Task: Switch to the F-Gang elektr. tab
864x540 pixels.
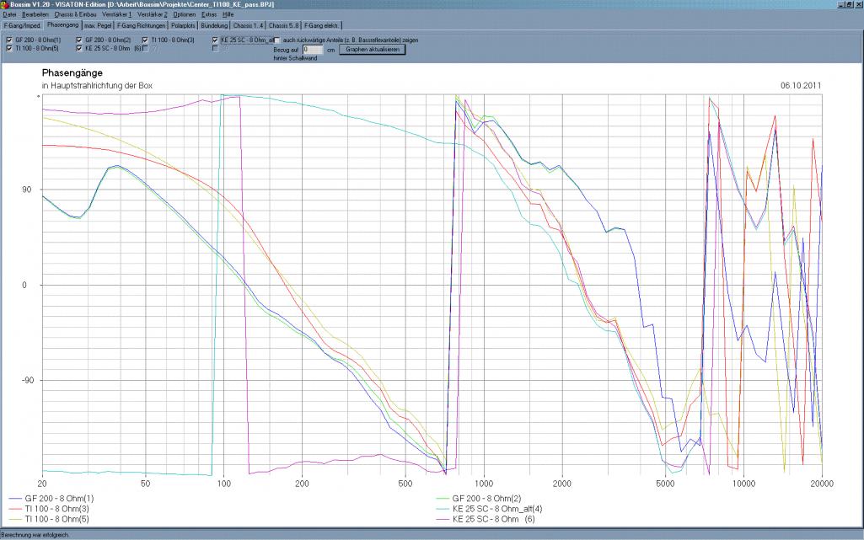Action: pos(321,25)
